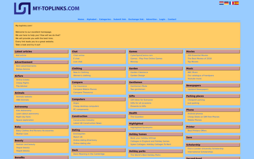Open the Learn about astronomy link

[28, 114]
